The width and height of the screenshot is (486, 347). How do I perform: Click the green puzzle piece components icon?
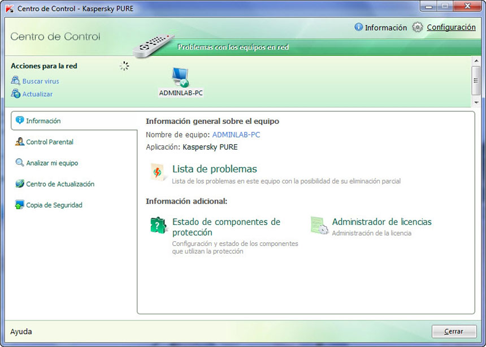(158, 225)
